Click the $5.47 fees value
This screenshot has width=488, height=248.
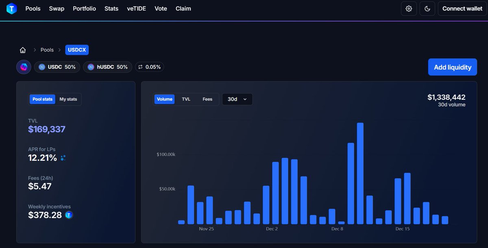pos(40,186)
